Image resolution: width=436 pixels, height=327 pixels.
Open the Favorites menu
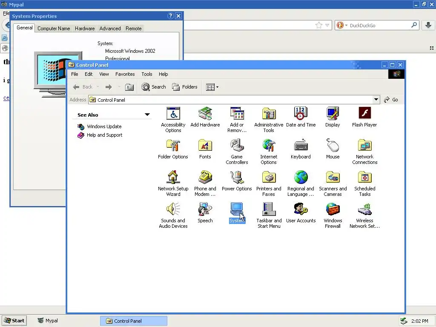[x=125, y=74]
